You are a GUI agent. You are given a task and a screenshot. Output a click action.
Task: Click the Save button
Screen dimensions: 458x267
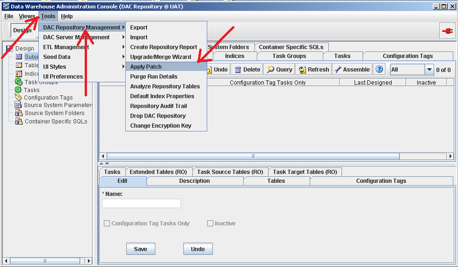[140, 249]
